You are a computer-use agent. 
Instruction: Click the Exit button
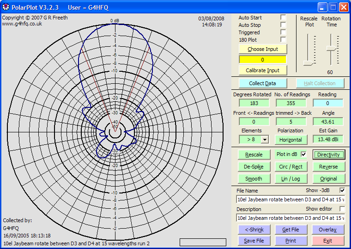(x=328, y=241)
